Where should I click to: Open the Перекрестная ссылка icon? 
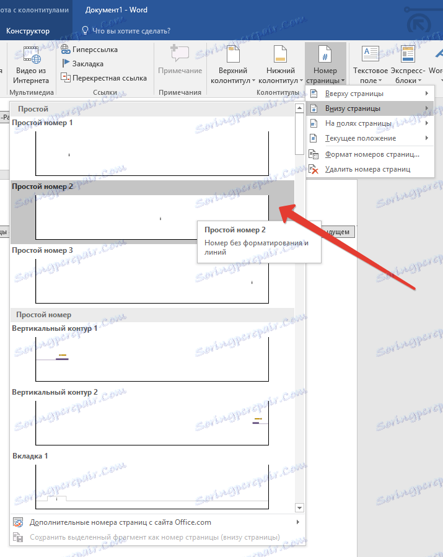[x=66, y=77]
